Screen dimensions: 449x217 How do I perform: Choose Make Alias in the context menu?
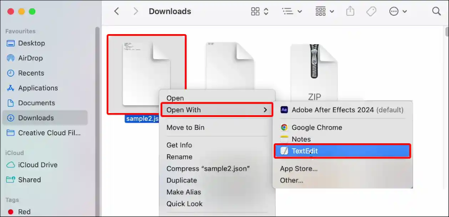(217, 192)
